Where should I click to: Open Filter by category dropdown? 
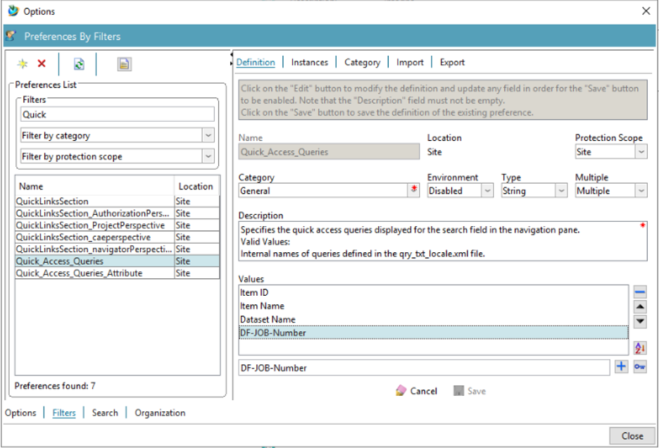coord(208,135)
